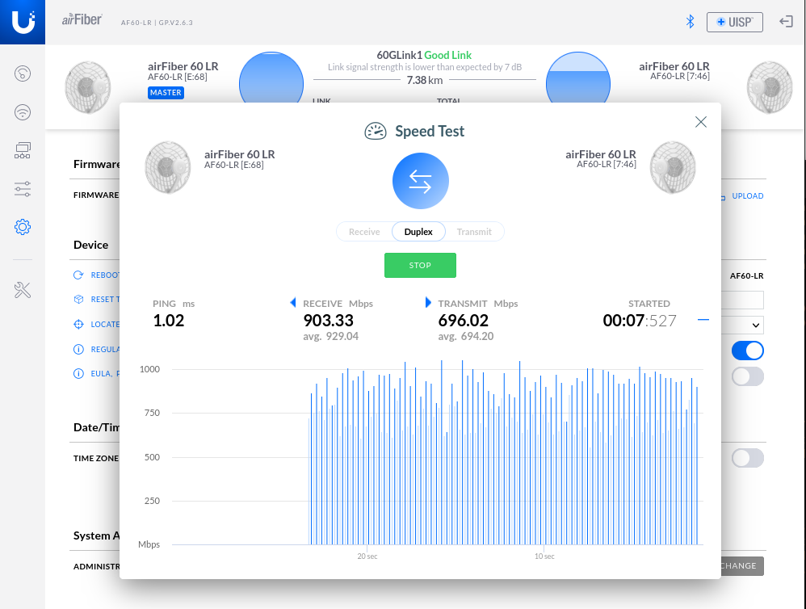Disable the blue enabled toggle switch
Viewport: 806px width, 609px height.
(747, 351)
